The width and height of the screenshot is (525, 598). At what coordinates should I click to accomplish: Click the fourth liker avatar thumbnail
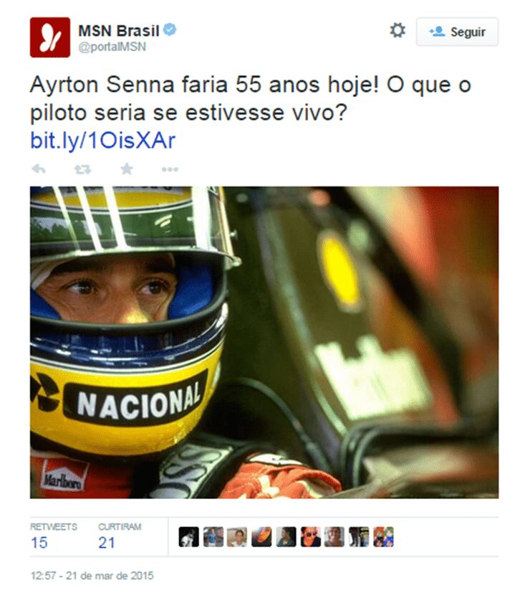coord(261,537)
